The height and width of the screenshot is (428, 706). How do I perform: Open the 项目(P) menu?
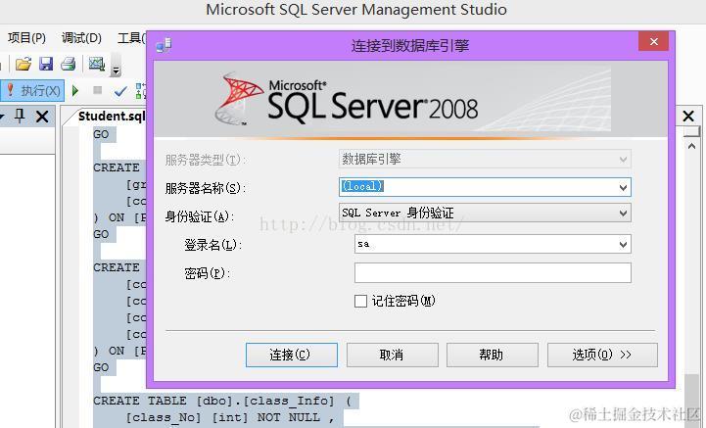[x=26, y=38]
